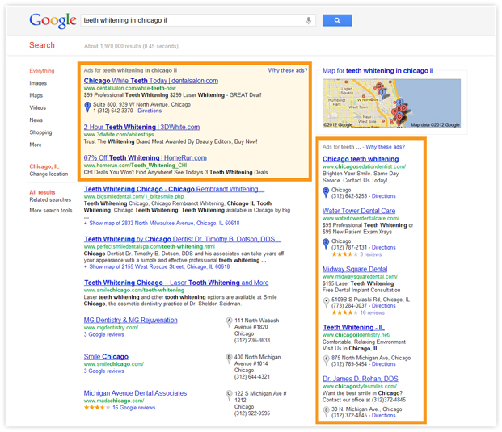Click Directions for (312) 642-5253 ad
The height and width of the screenshot is (432, 502).
click(x=383, y=196)
